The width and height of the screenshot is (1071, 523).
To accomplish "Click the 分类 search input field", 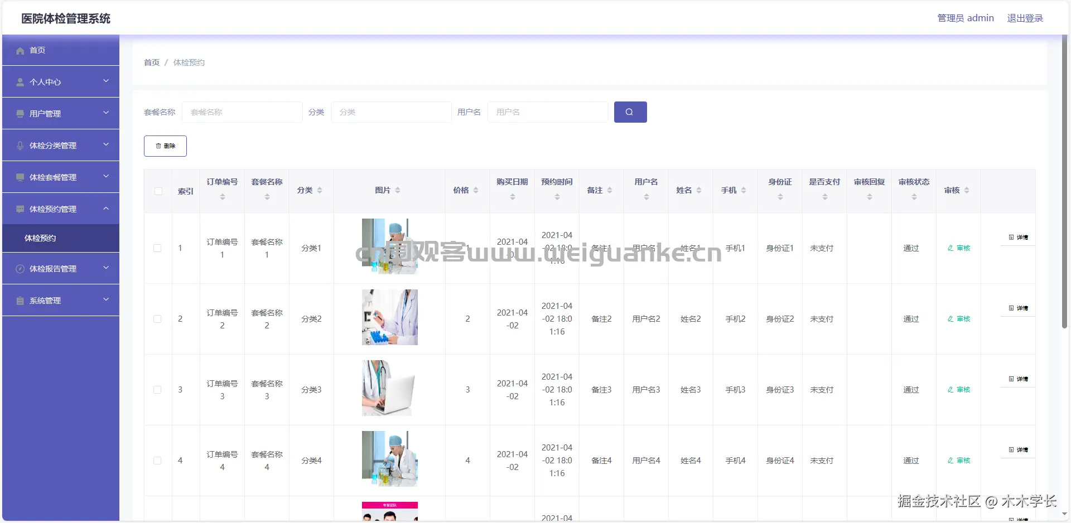I will point(391,112).
